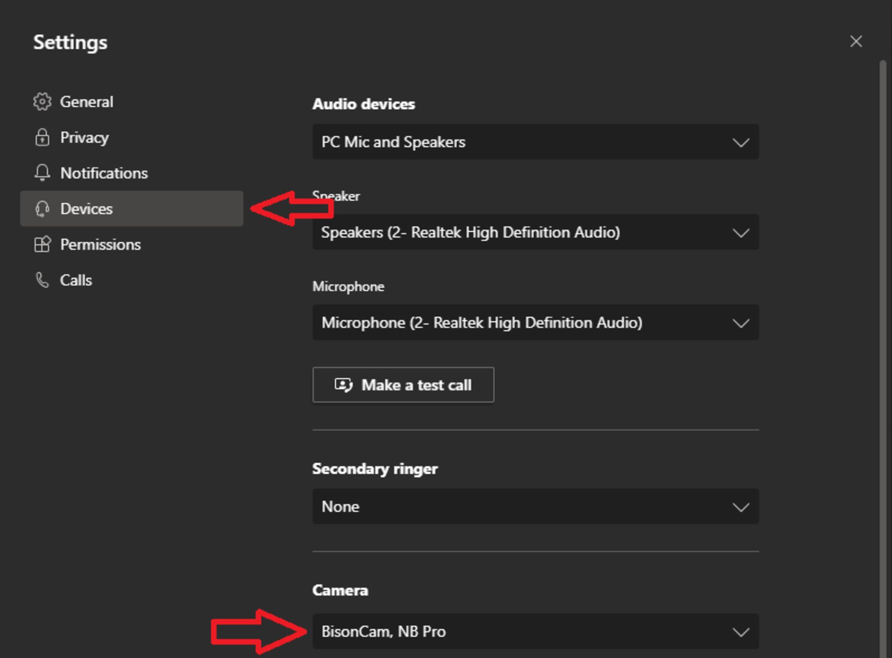Open the Microphone selection dropdown
Viewport: 892px width, 658px height.
click(x=535, y=323)
